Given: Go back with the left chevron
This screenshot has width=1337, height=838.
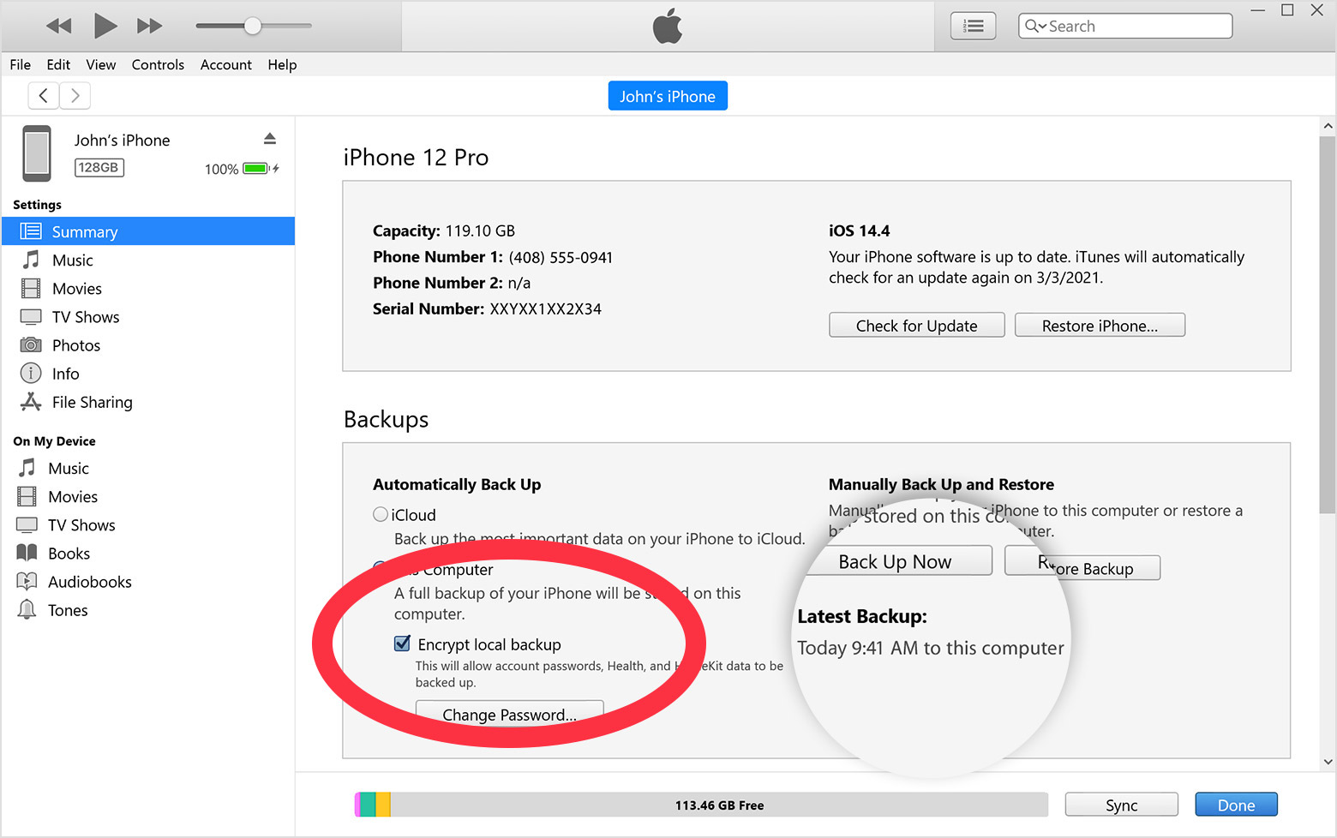Looking at the screenshot, I should click(44, 95).
